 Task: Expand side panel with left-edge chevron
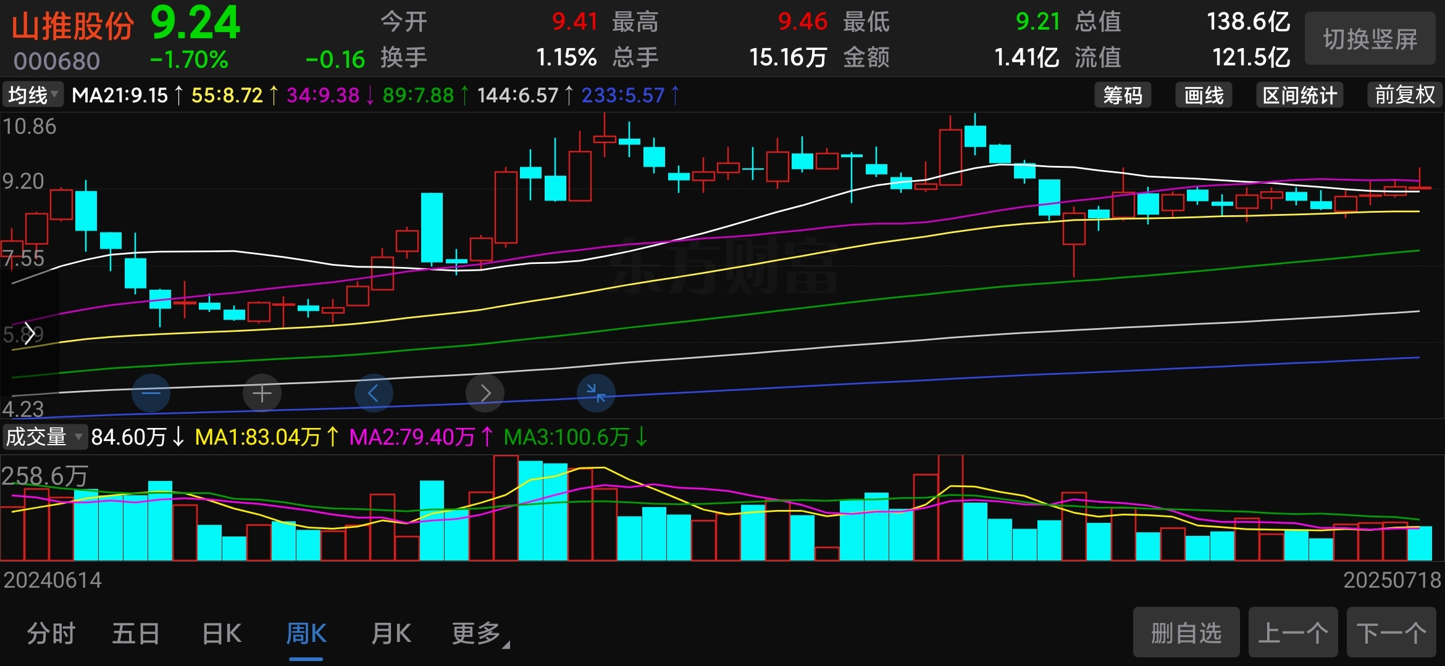pos(28,334)
